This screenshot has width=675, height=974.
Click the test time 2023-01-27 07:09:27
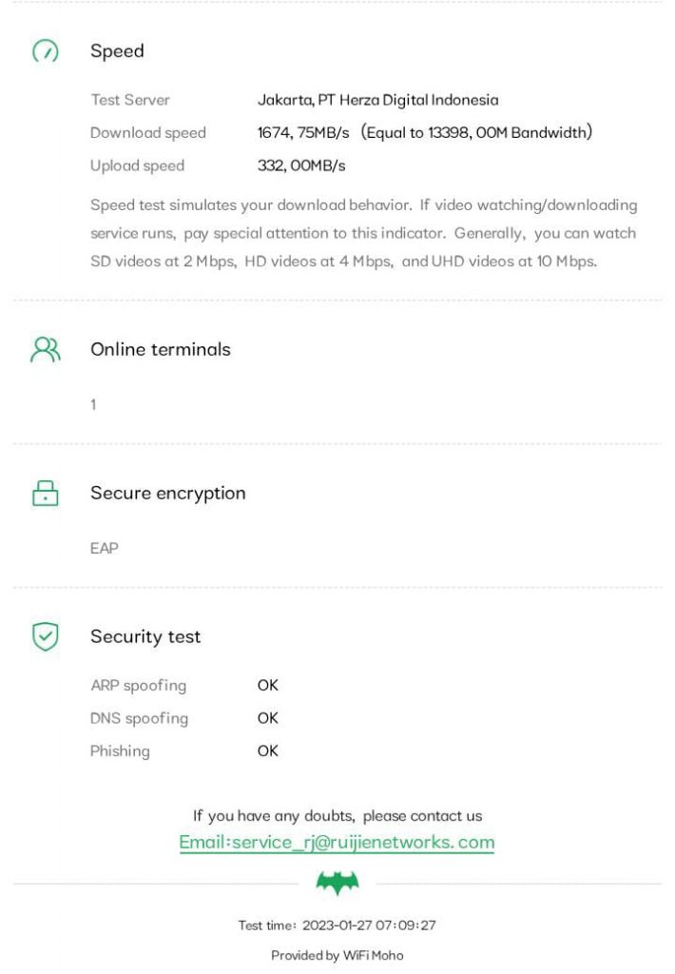369,925
